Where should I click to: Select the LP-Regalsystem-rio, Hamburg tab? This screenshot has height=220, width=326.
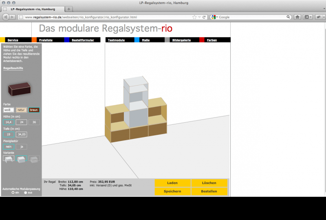(x=33, y=9)
